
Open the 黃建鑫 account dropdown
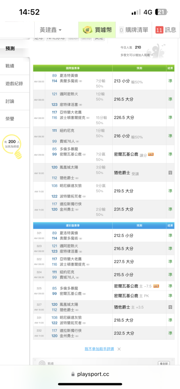click(x=51, y=30)
